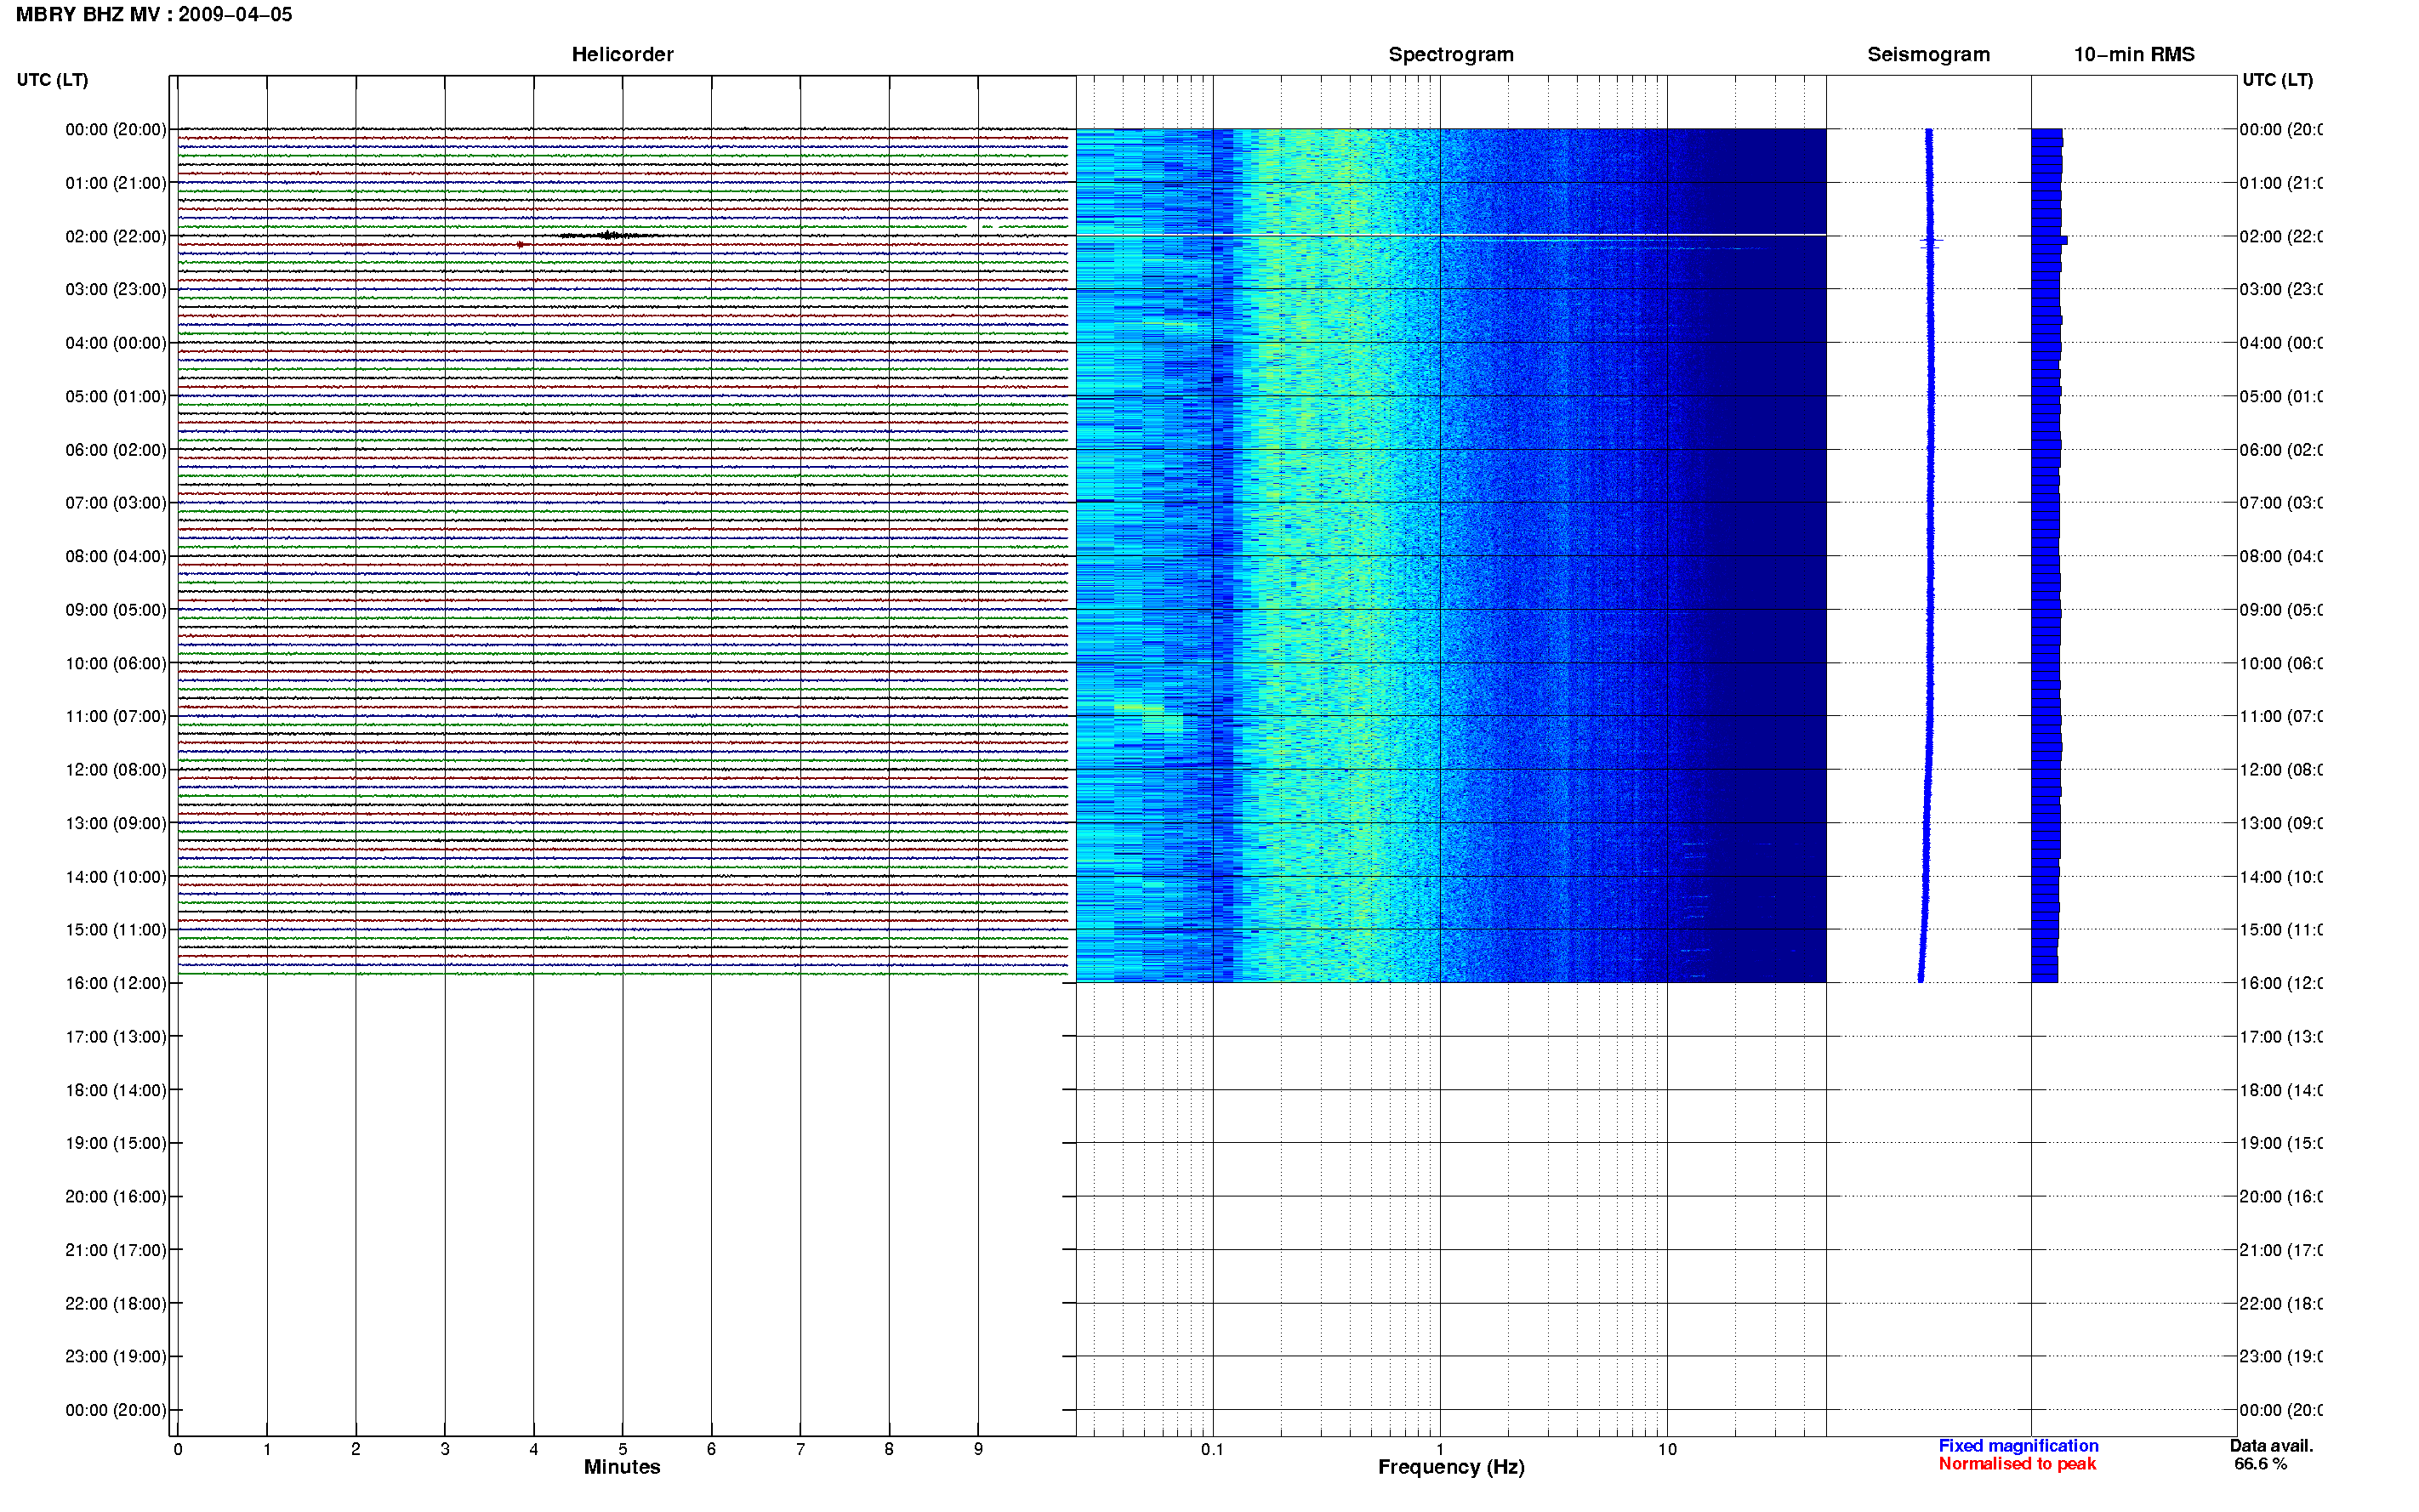This screenshot has width=2419, height=1512.
Task: Click the left time label "06:00 (02:00)"
Action: [x=116, y=450]
